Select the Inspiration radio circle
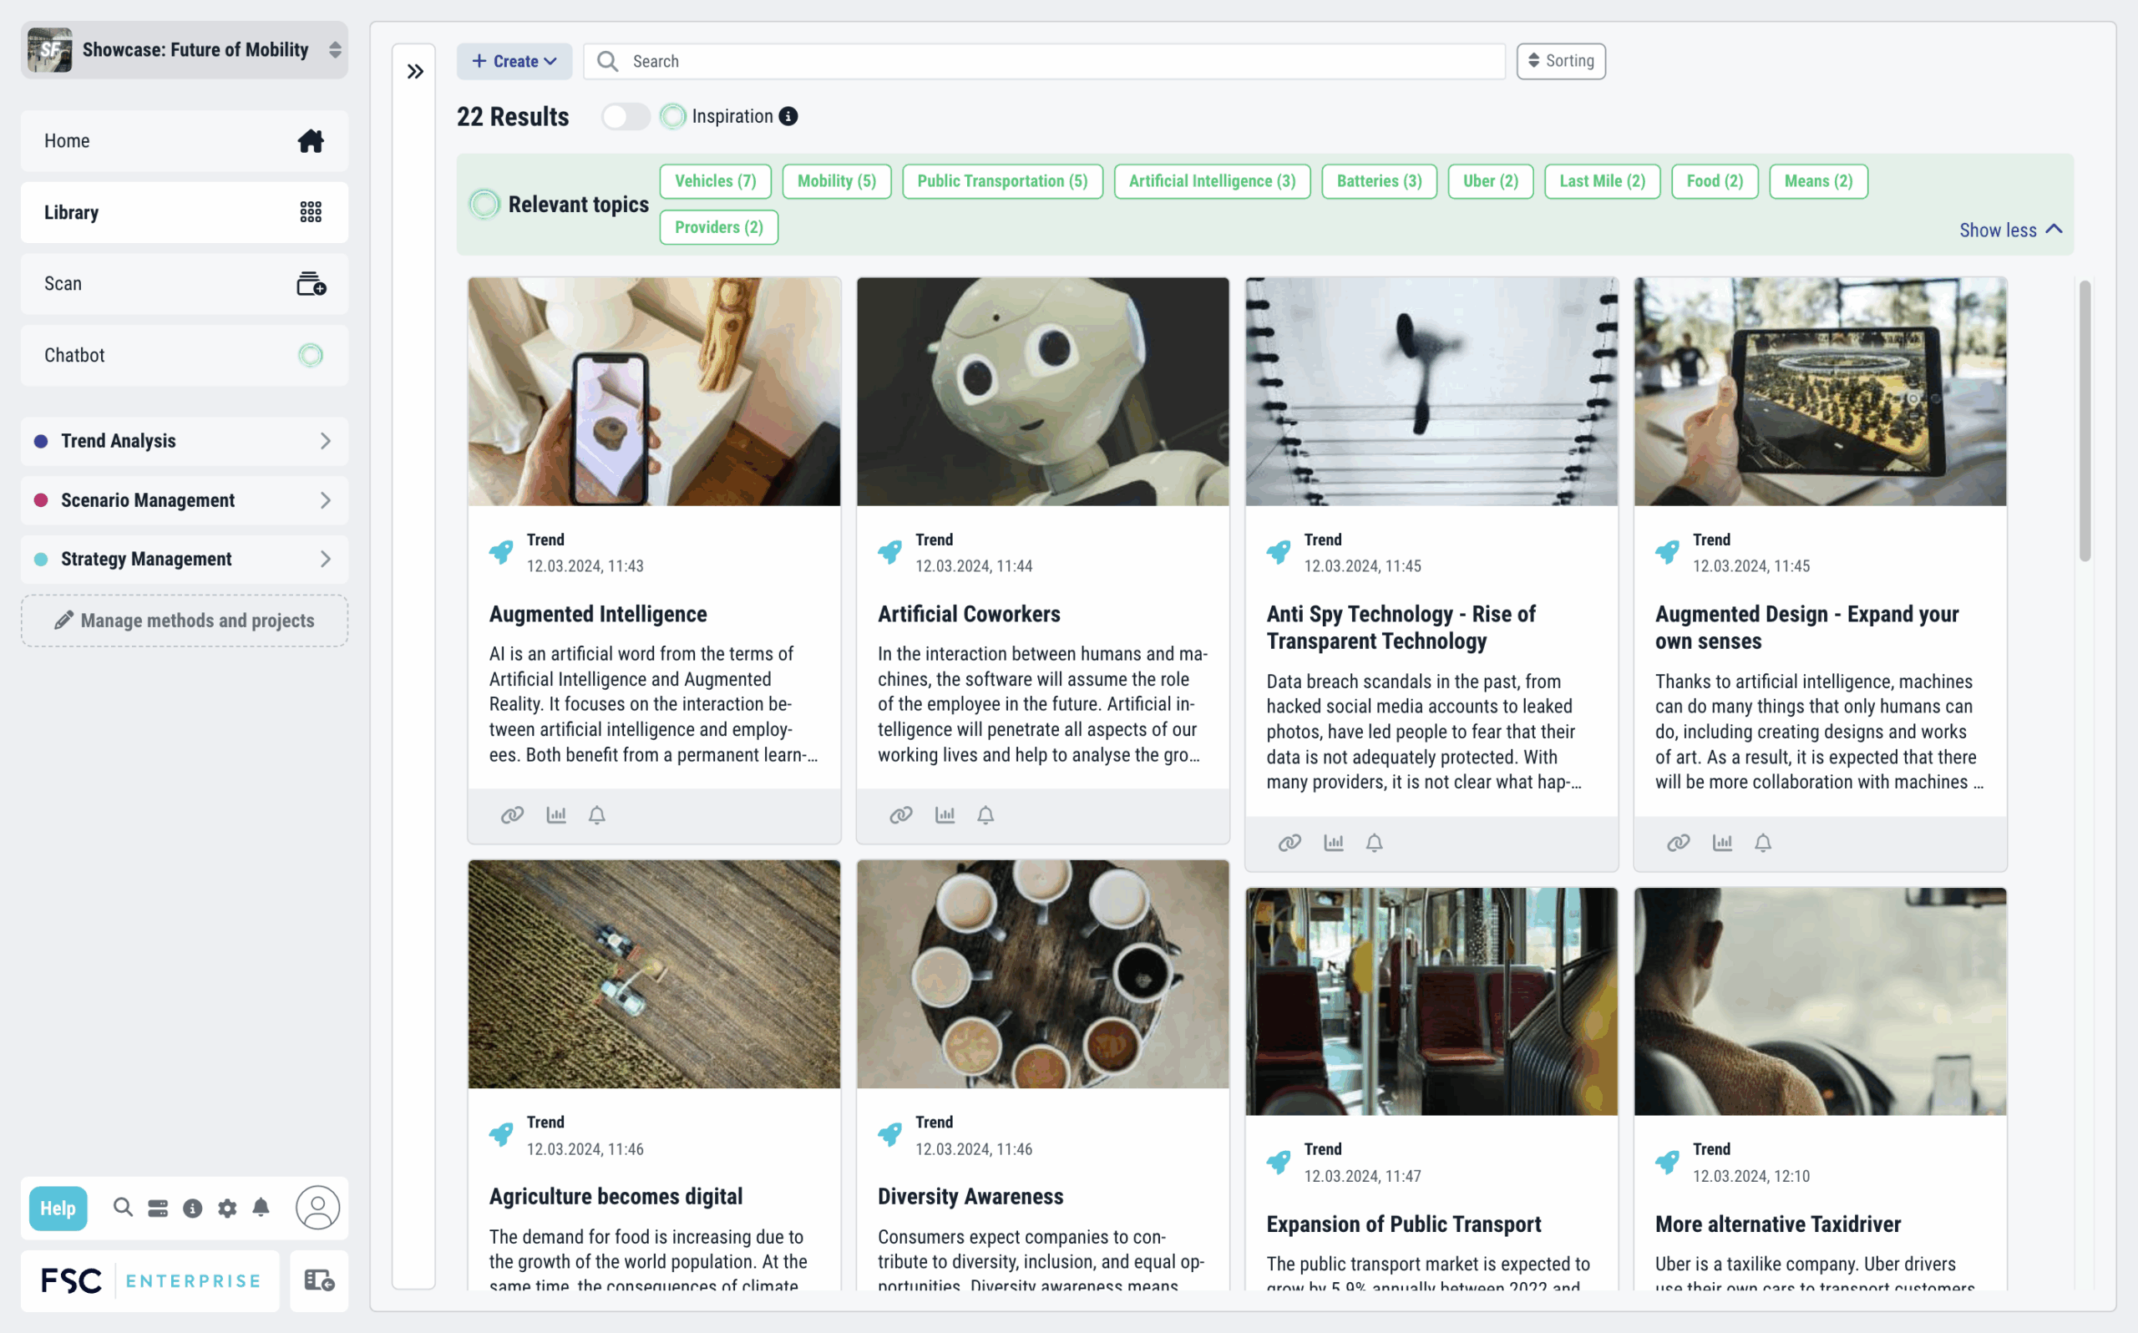The height and width of the screenshot is (1333, 2138). click(x=674, y=115)
